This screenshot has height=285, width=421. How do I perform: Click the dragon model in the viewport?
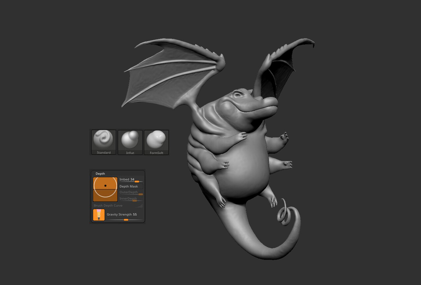pos(243,164)
